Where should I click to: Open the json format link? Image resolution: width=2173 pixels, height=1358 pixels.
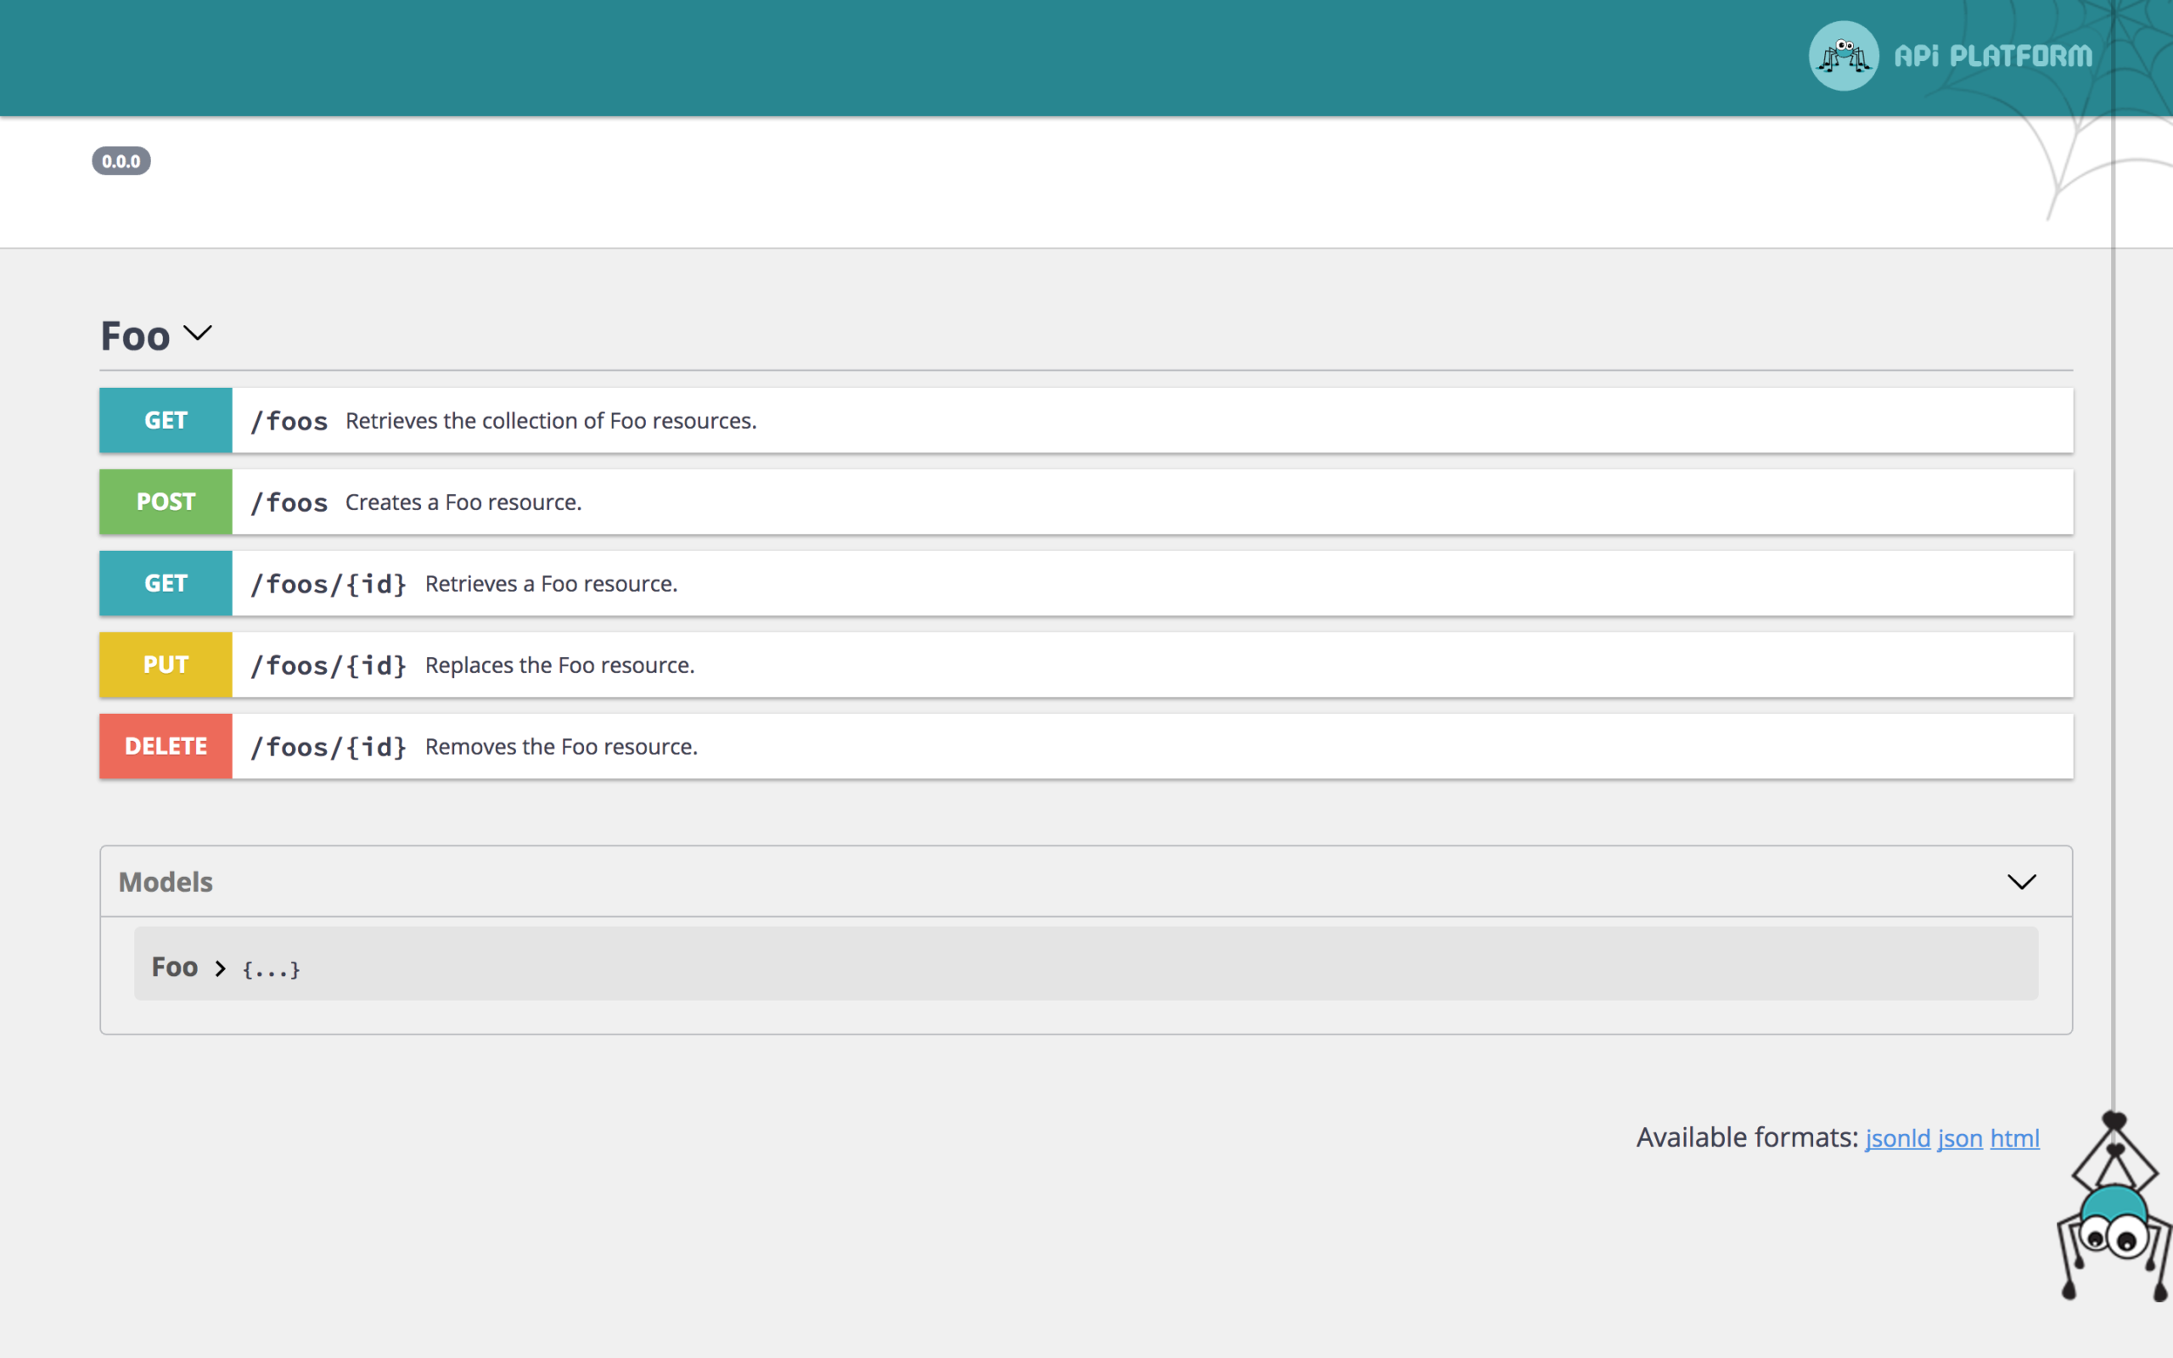pyautogui.click(x=1958, y=1138)
